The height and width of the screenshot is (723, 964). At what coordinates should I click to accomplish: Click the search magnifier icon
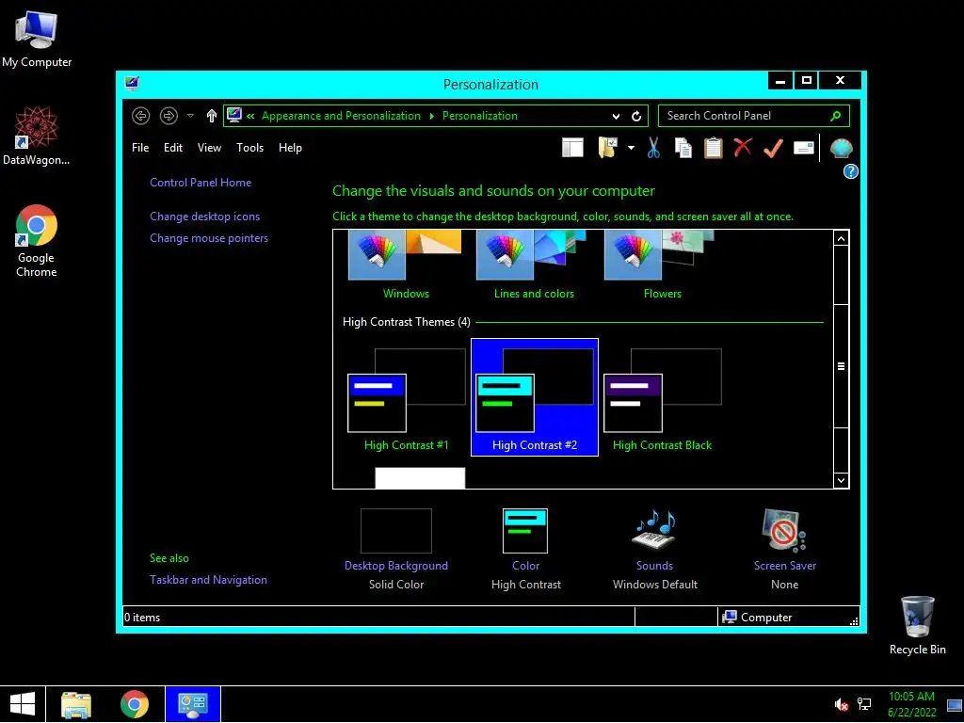pos(836,116)
